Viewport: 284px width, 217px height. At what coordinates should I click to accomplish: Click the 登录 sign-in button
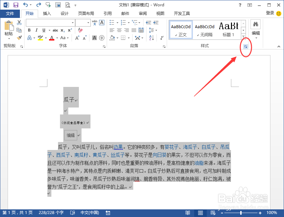click(269, 13)
